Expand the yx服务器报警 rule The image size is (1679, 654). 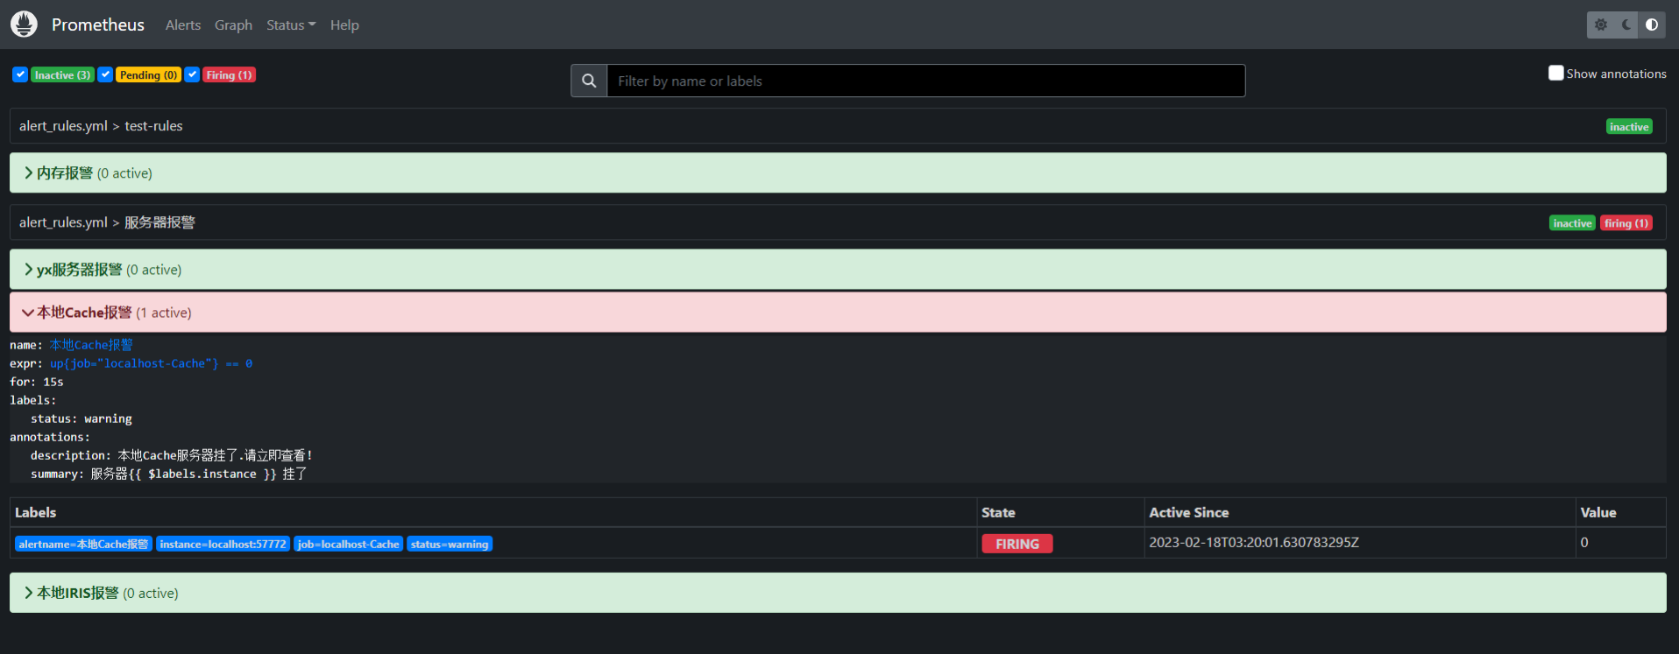tap(838, 270)
